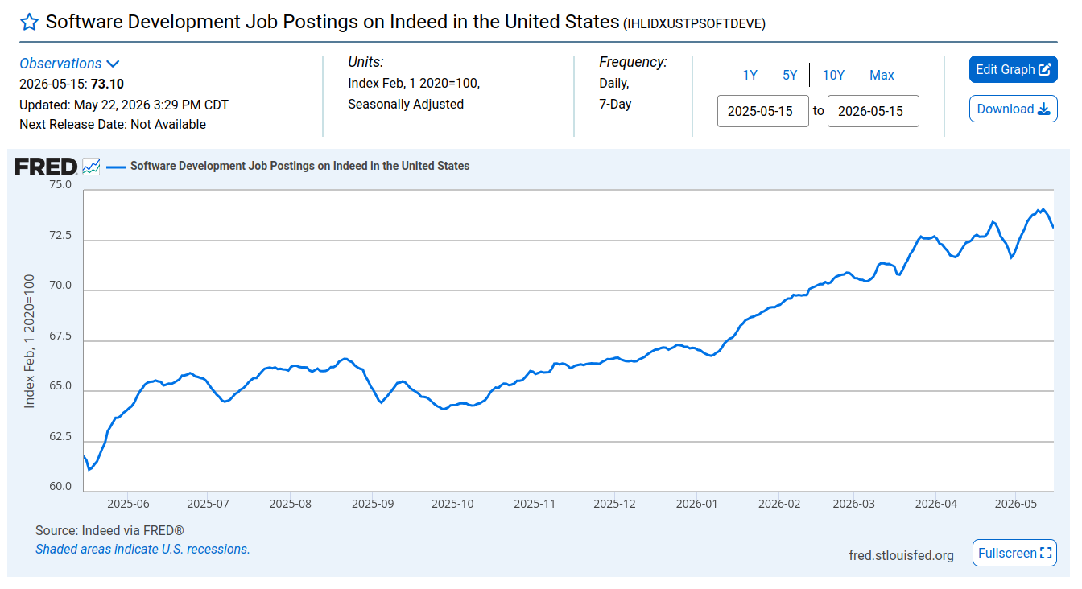Click the page title Software Development Job Postings
Viewport: 1082px width, 589px height.
332,22
